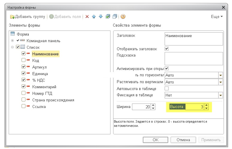Enable the Код field checkbox
232x149 pixels.
coord(24,60)
